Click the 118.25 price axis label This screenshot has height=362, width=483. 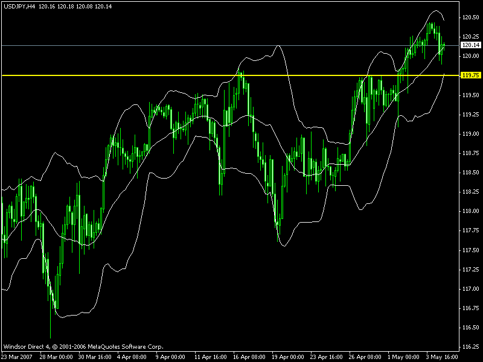[471, 192]
